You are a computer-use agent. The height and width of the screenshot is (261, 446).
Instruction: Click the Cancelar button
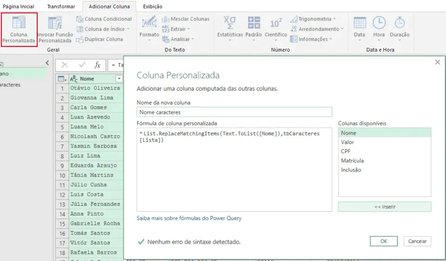[x=417, y=241]
